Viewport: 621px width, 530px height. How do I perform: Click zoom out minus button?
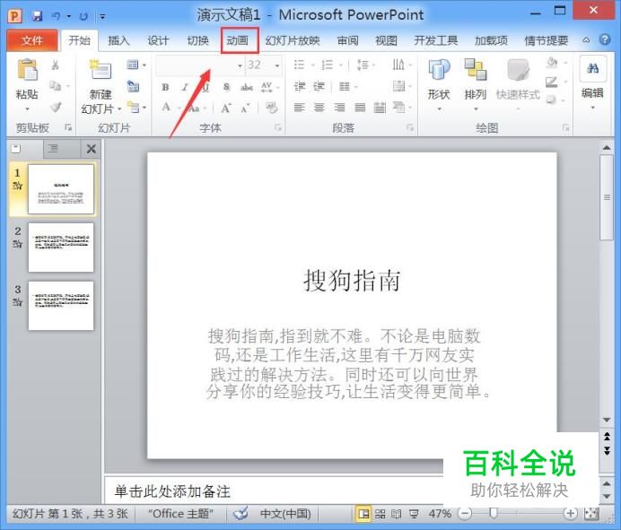pyautogui.click(x=465, y=514)
